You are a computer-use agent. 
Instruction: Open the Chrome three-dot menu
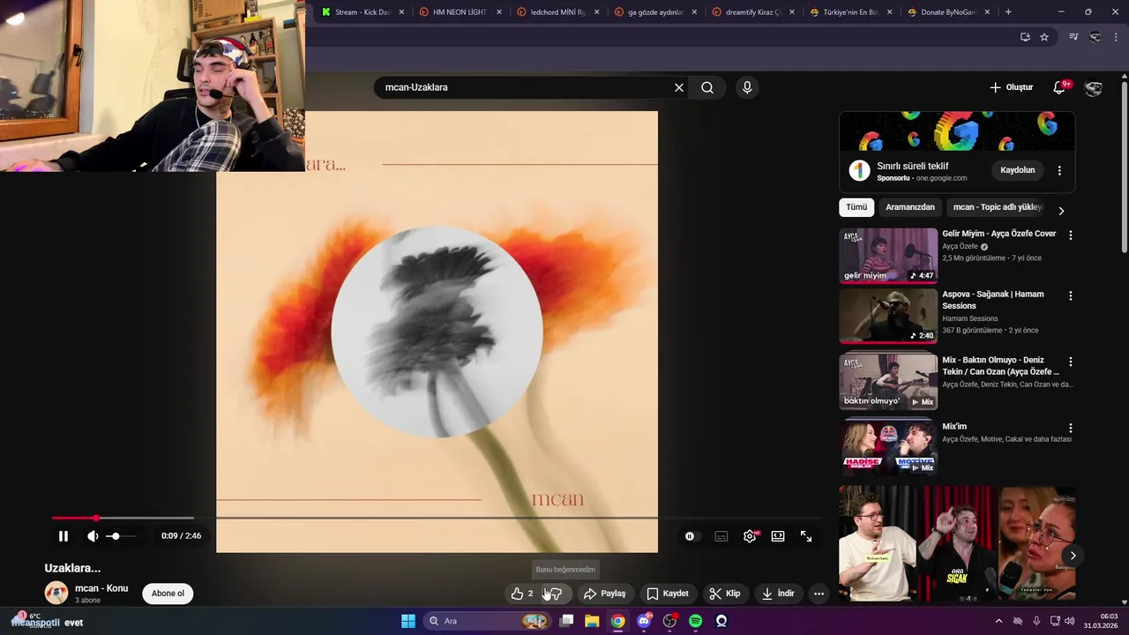click(x=1117, y=37)
